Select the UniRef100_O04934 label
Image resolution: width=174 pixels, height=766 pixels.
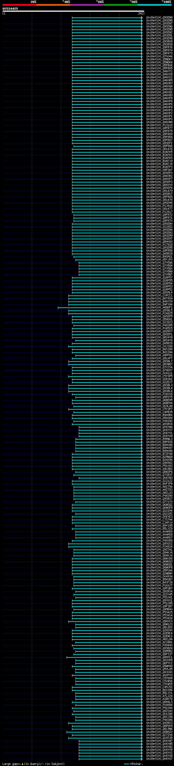pyautogui.click(x=159, y=577)
